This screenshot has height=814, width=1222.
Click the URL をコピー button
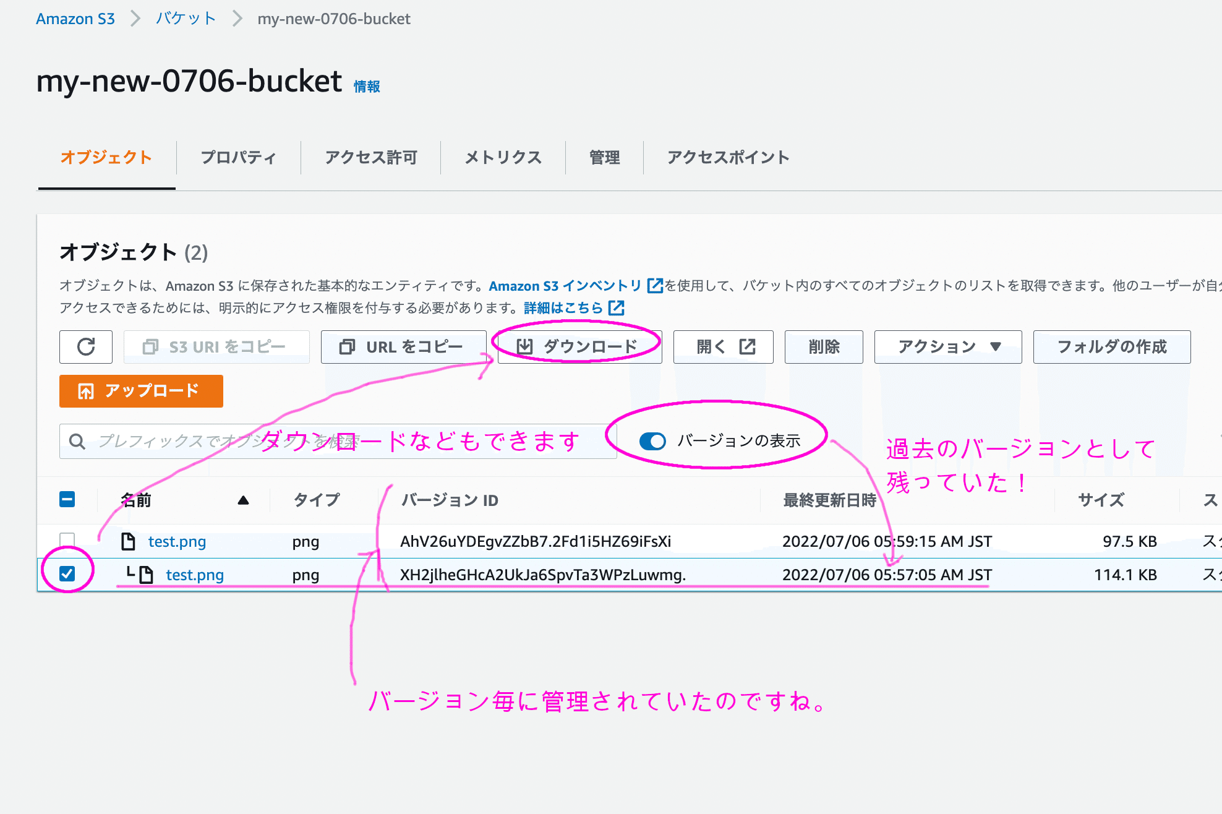point(403,347)
